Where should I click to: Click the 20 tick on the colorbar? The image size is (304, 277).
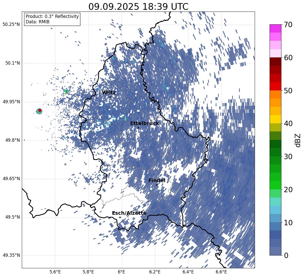coord(288,190)
